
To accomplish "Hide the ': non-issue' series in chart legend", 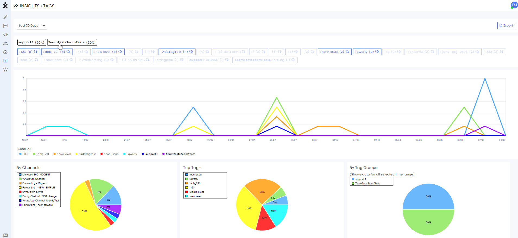I will 109,154.
